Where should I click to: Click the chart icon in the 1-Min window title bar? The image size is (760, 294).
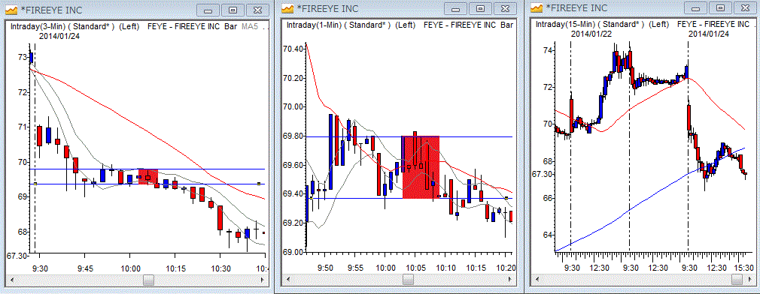(x=288, y=8)
